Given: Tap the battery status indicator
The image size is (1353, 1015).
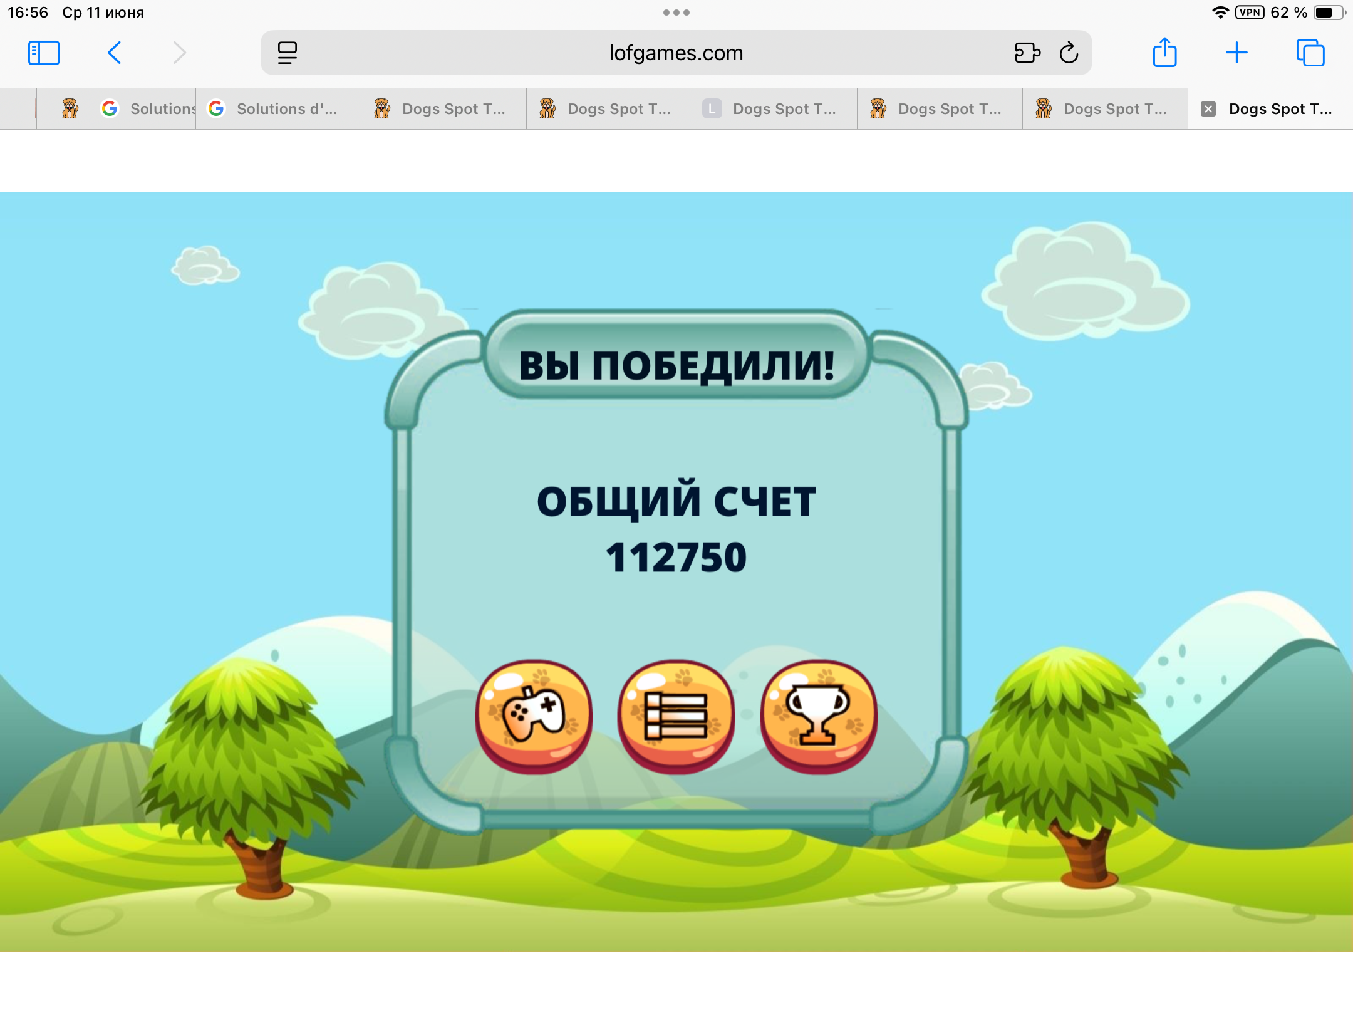Looking at the screenshot, I should (x=1329, y=13).
